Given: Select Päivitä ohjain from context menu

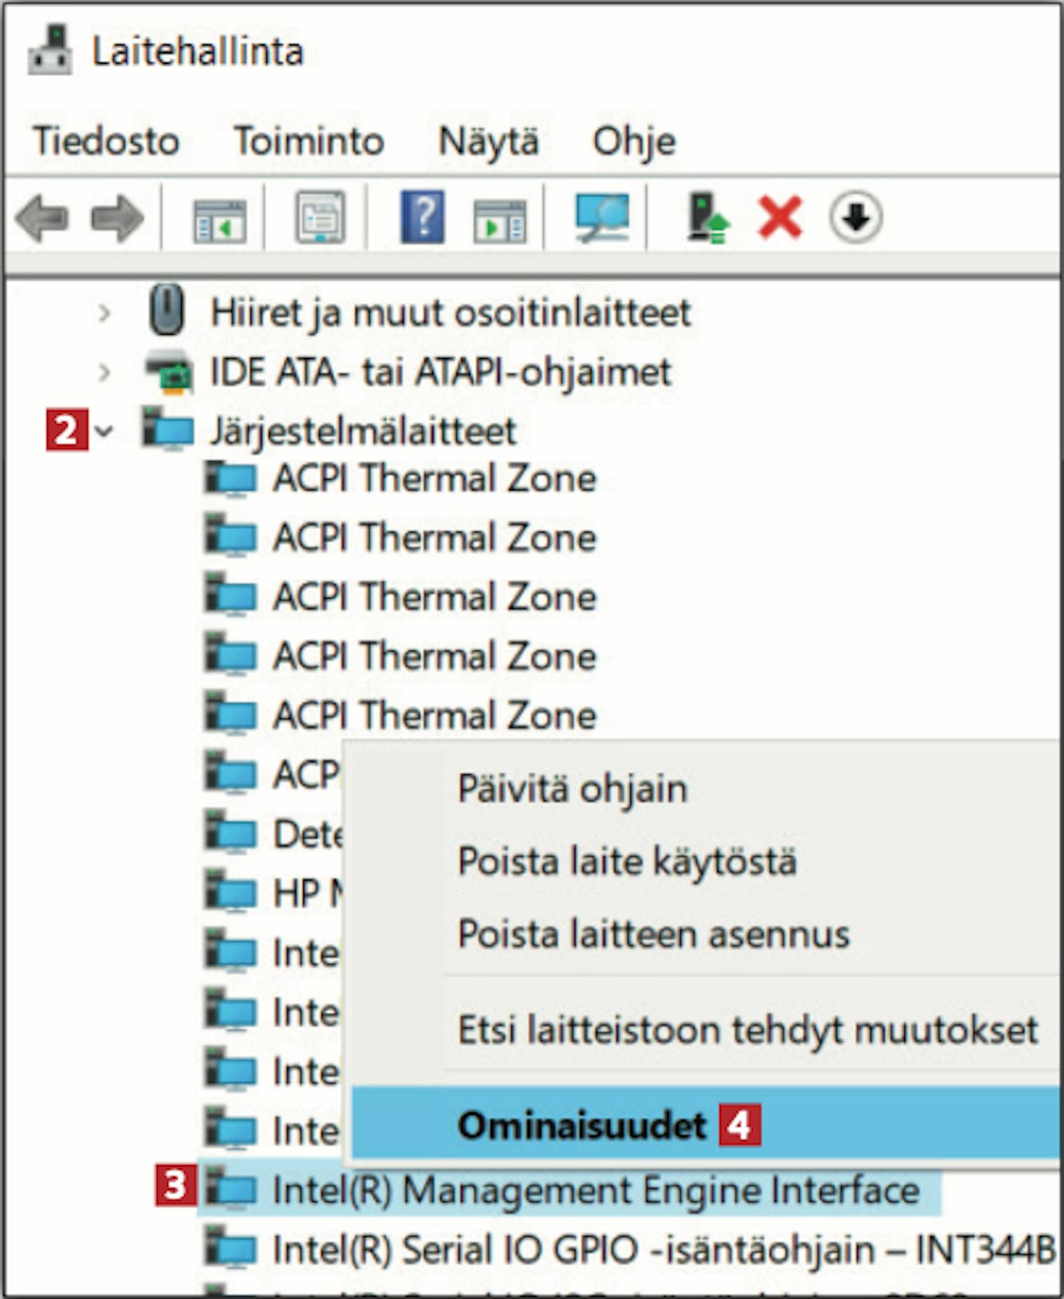Looking at the screenshot, I should click(572, 788).
